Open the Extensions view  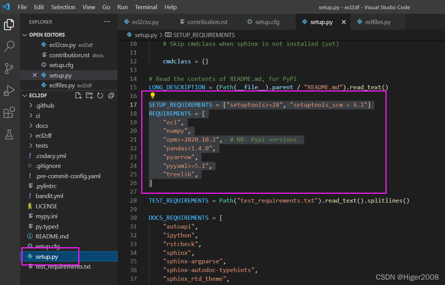[9, 113]
